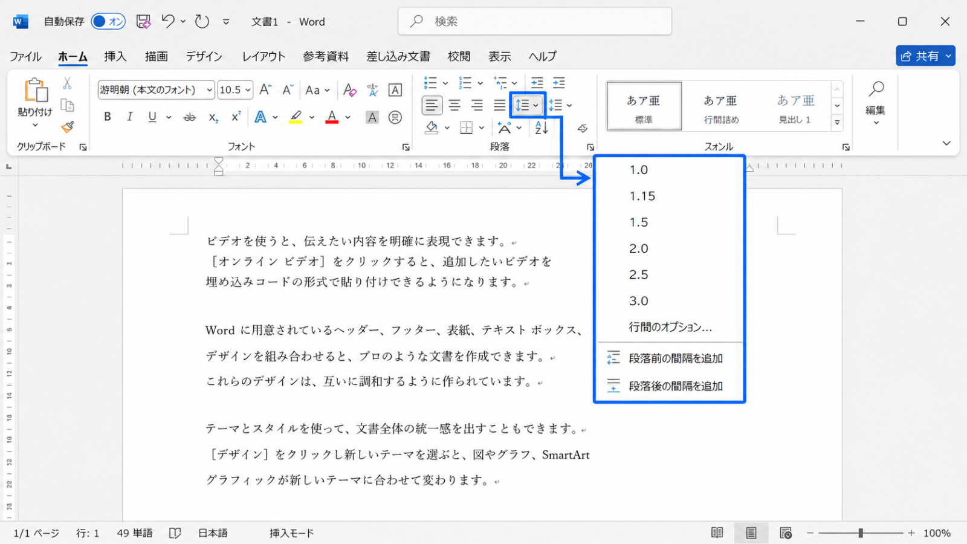Right-align the paragraph
Screen dimensions: 967x544
coord(477,105)
